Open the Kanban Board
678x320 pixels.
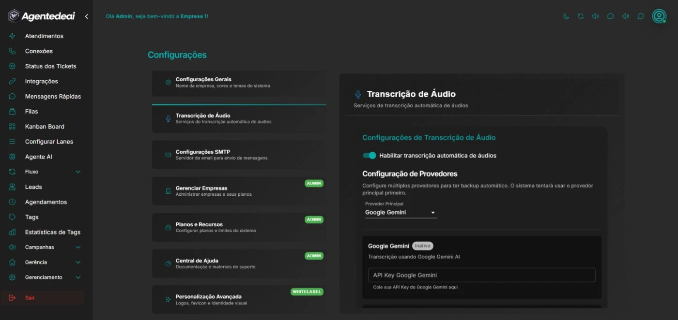(45, 126)
